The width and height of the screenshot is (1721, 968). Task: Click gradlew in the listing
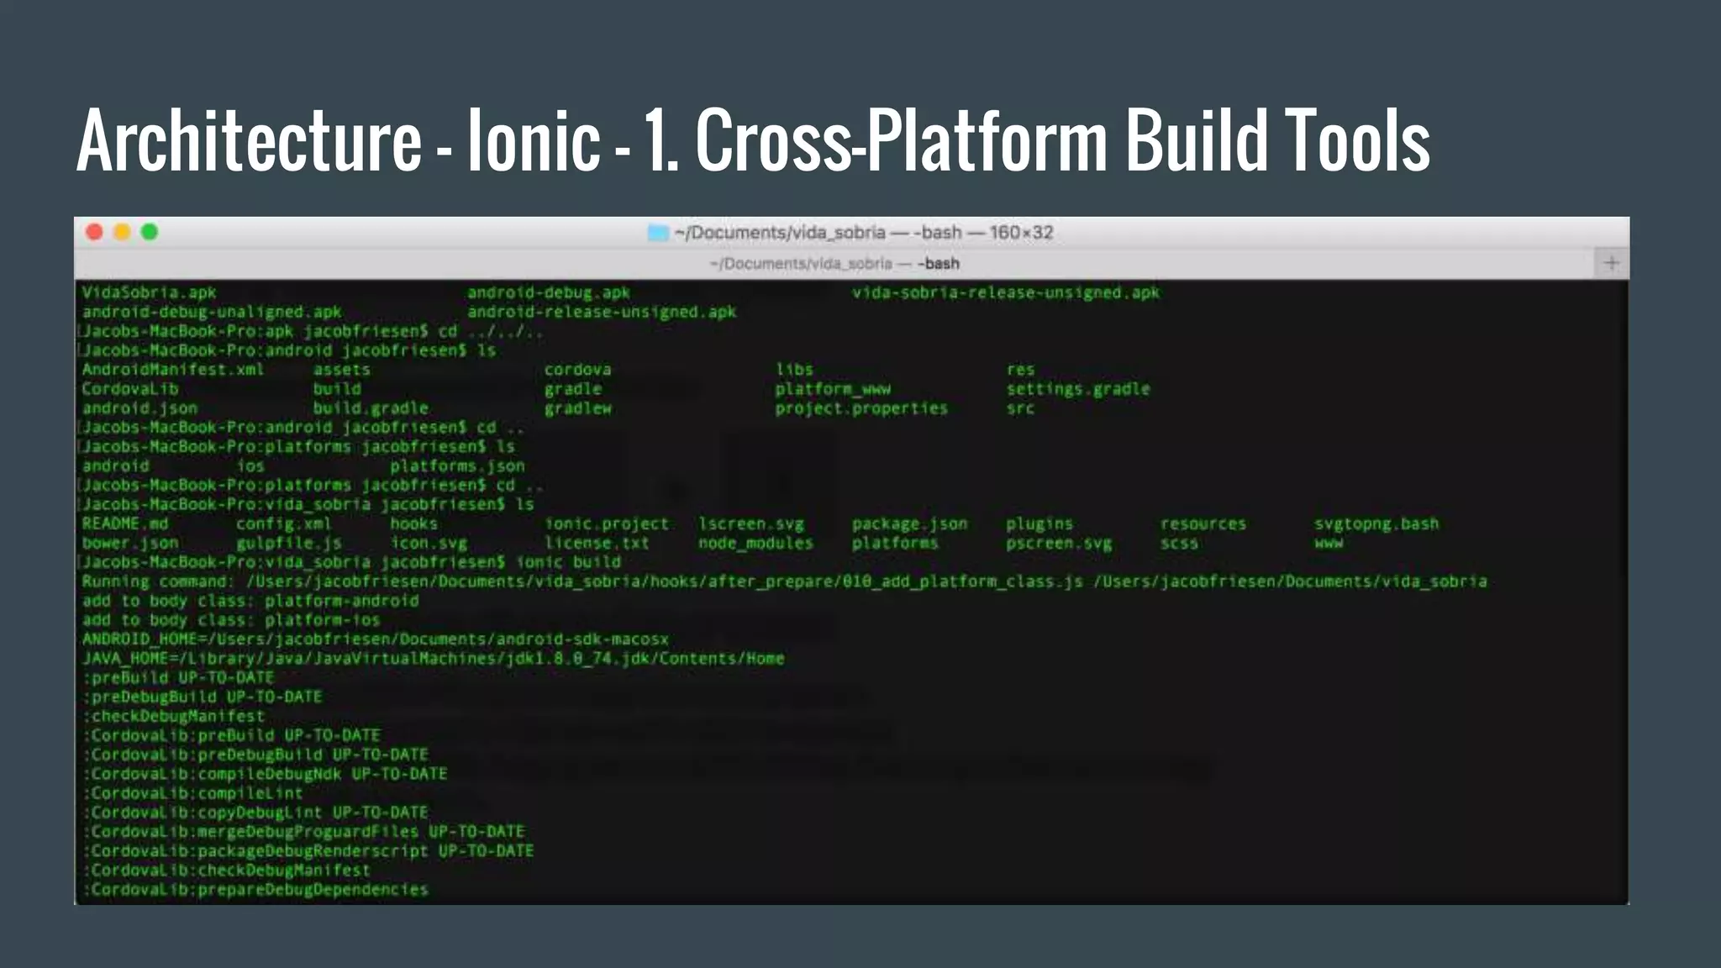(577, 408)
